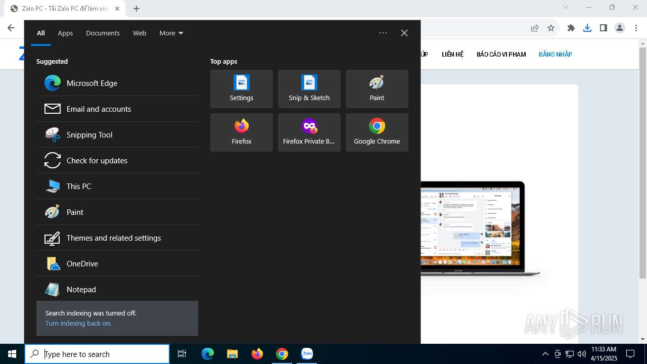Image resolution: width=647 pixels, height=364 pixels.
Task: Bookmark this page with star icon
Action: click(x=551, y=28)
